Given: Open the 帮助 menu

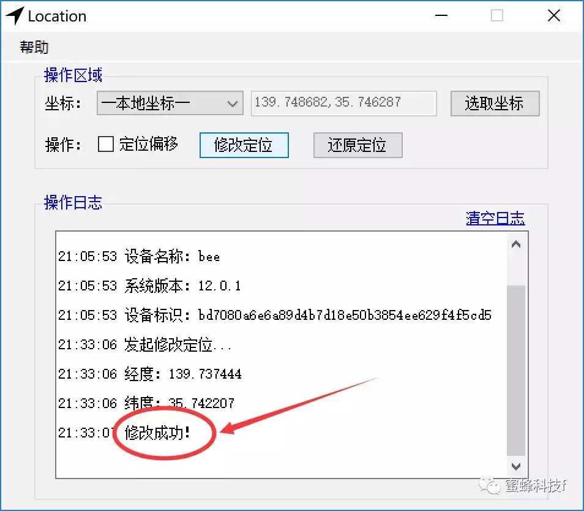Looking at the screenshot, I should click(34, 47).
